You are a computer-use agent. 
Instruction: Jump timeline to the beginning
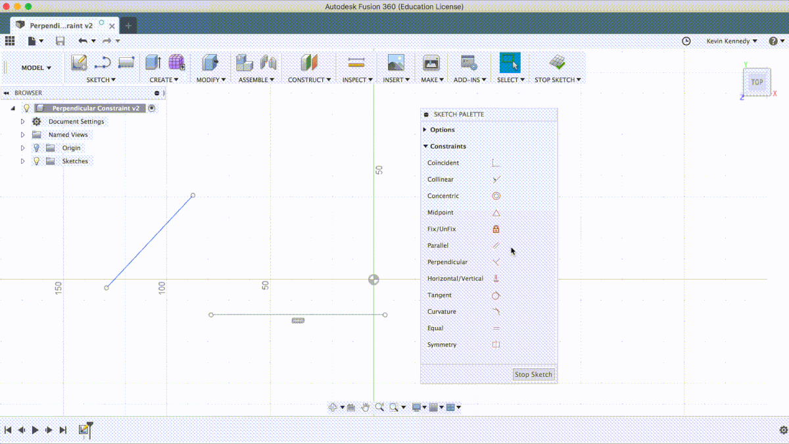[8, 430]
